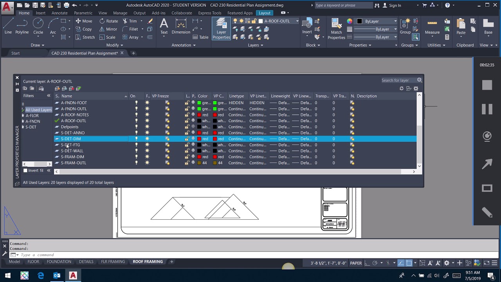This screenshot has width=501, height=282.
Task: Click the Text annotation tool
Action: (164, 27)
